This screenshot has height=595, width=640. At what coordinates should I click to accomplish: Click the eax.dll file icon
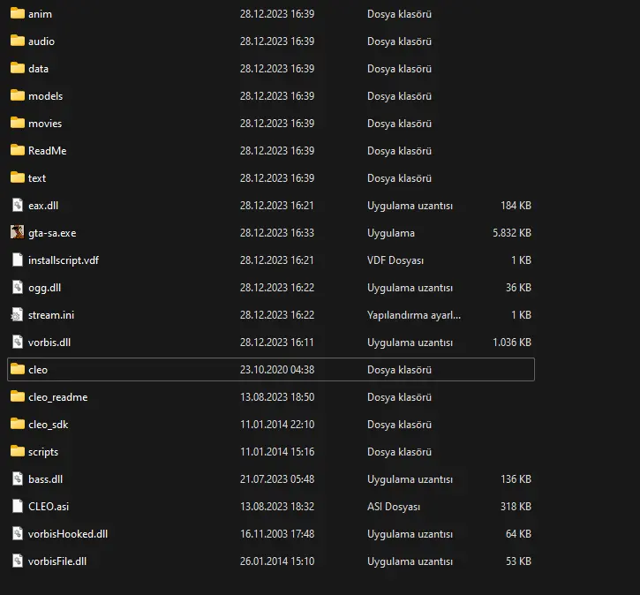[17, 205]
